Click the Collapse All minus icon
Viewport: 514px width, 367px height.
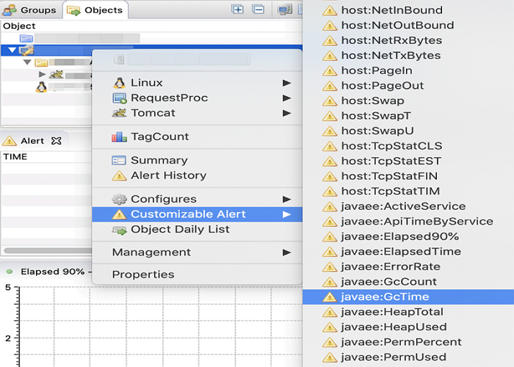point(258,10)
